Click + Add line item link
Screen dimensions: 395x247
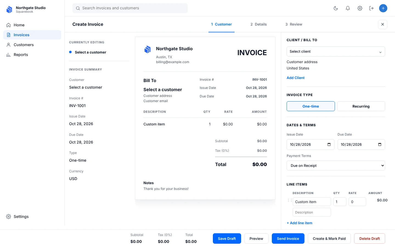(300, 223)
